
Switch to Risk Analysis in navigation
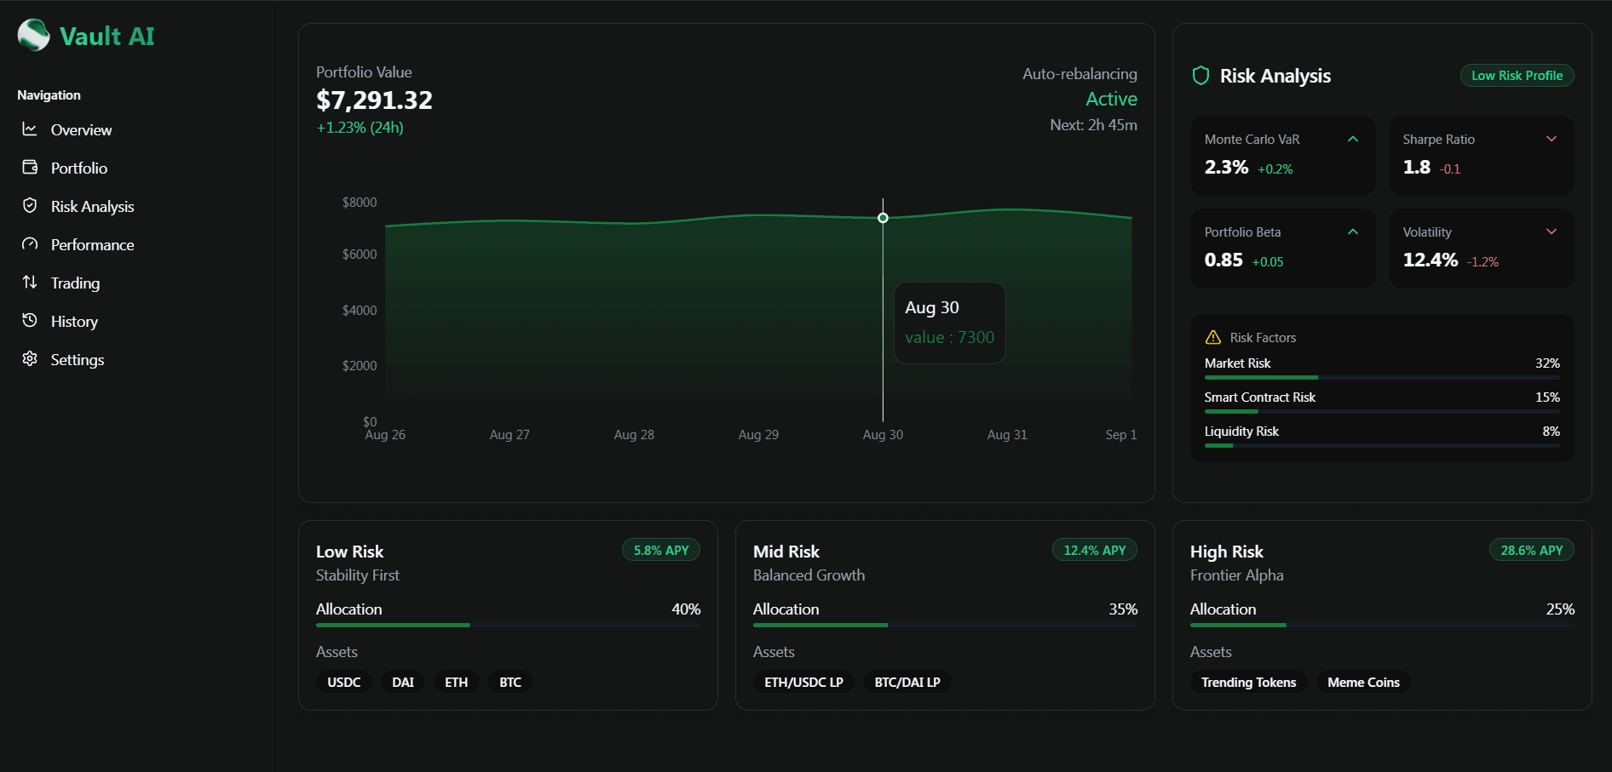pos(92,206)
